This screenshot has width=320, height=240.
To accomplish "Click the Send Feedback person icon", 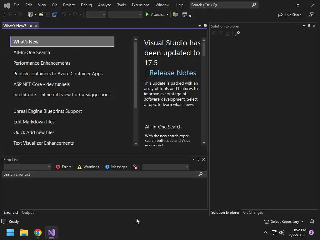I will pyautogui.click(x=311, y=14).
